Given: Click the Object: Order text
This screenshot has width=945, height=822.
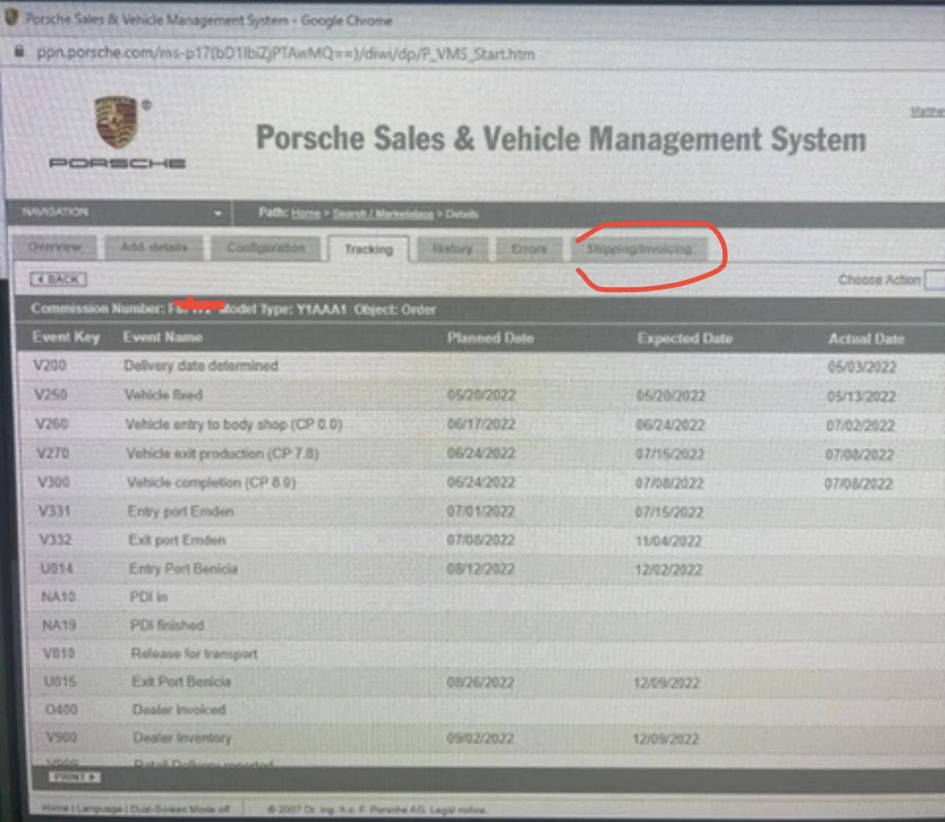Looking at the screenshot, I should coord(395,310).
